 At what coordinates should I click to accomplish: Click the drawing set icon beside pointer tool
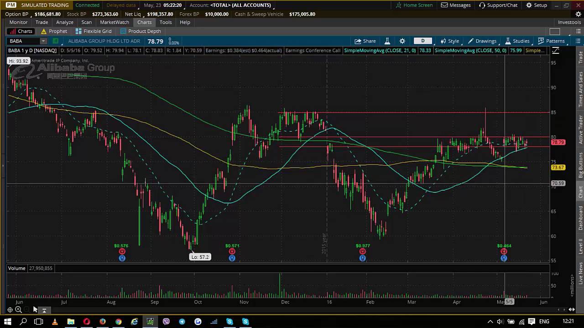tap(44, 310)
